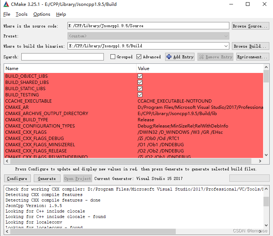Click the JsonCpp Version: 1.9.5 log line
273x236 pixels.
pos(34,206)
